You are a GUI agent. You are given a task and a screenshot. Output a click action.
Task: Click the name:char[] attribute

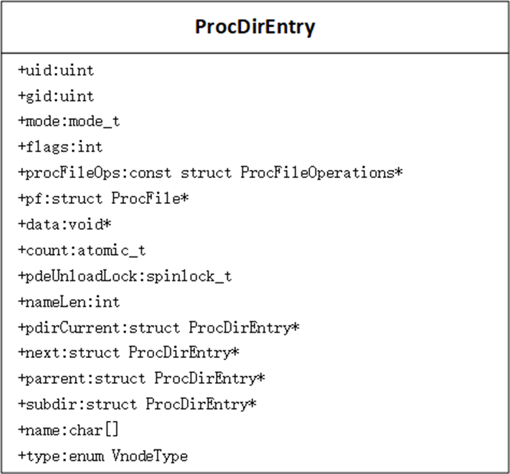click(x=68, y=430)
